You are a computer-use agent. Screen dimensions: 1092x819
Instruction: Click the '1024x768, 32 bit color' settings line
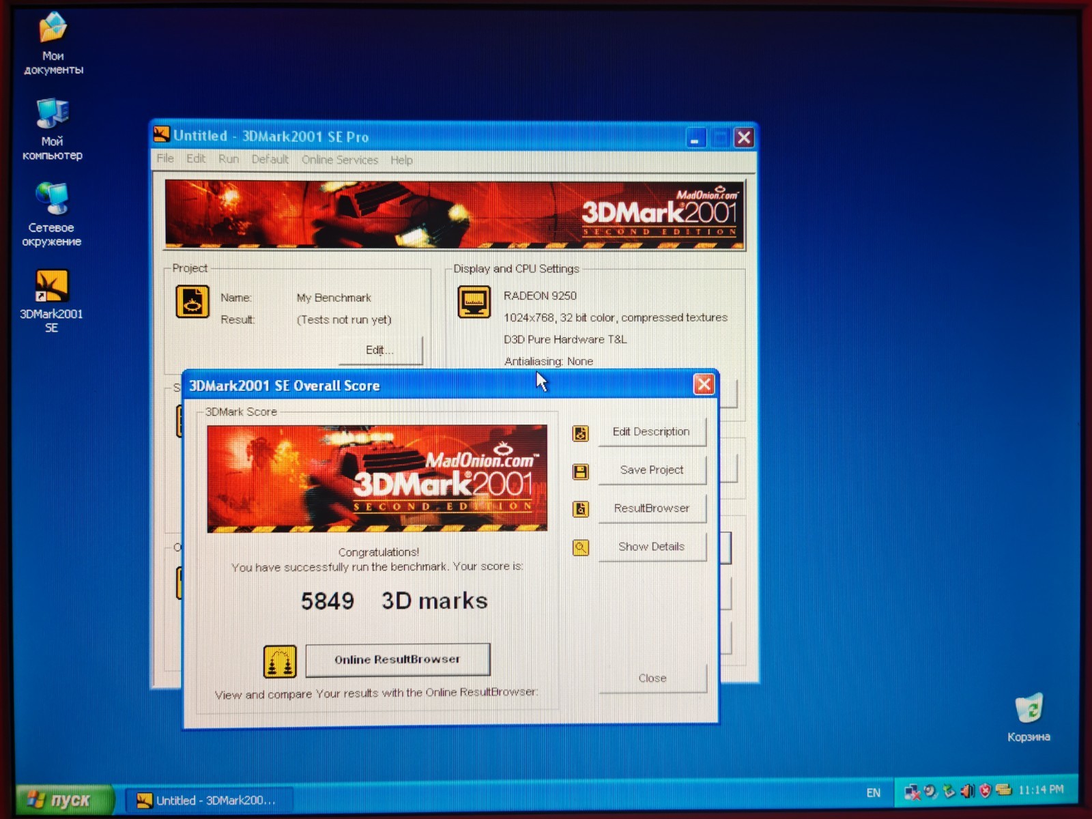point(616,317)
